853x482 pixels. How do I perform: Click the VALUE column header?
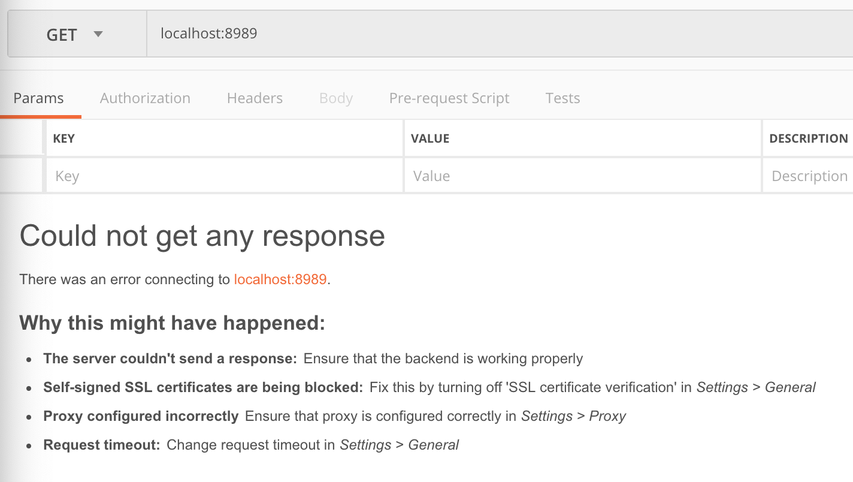click(429, 138)
